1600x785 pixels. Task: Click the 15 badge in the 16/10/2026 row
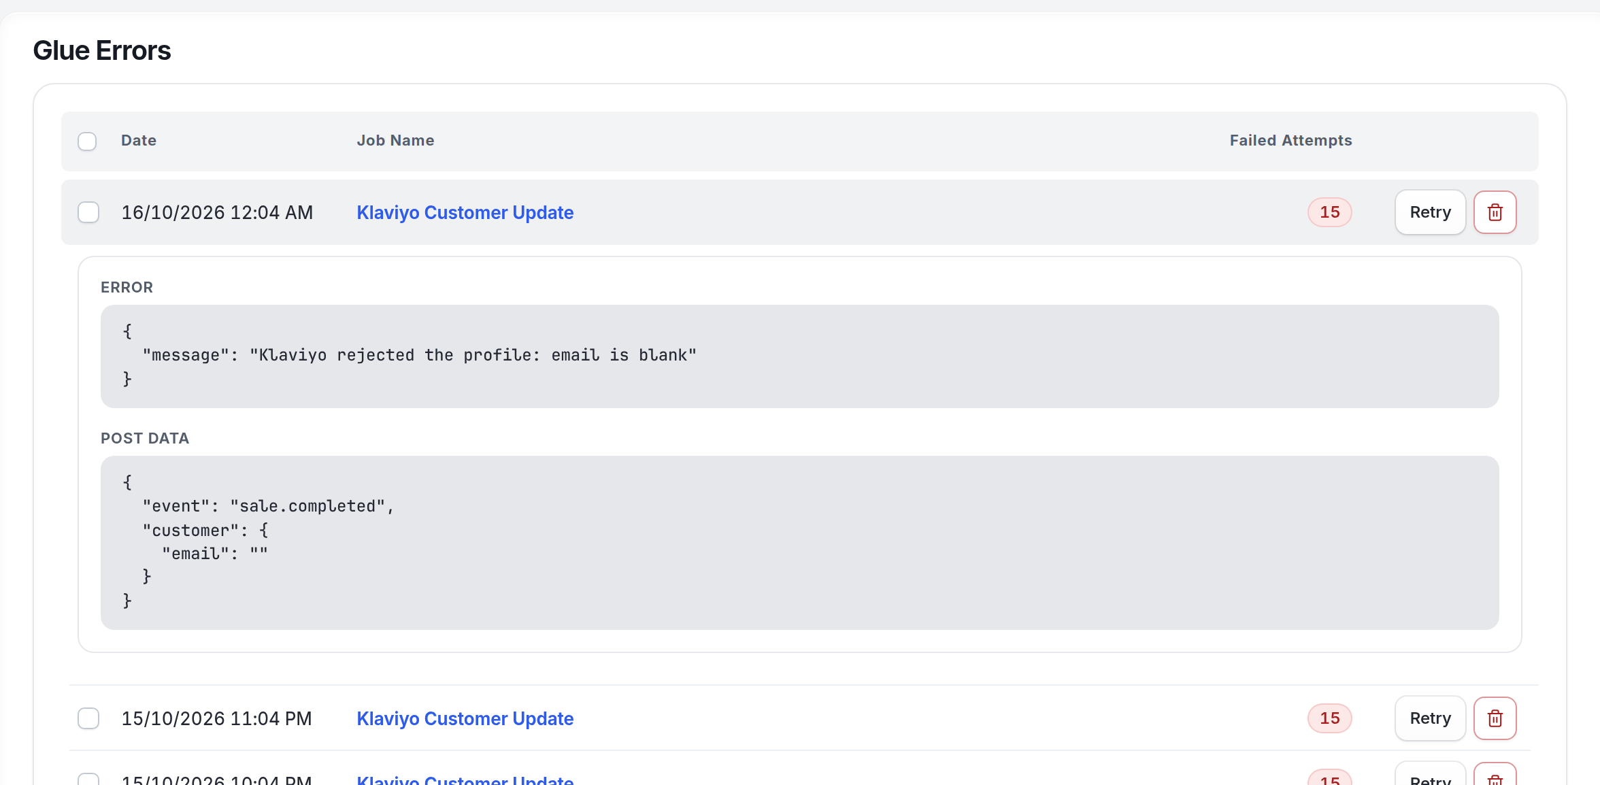pos(1330,212)
